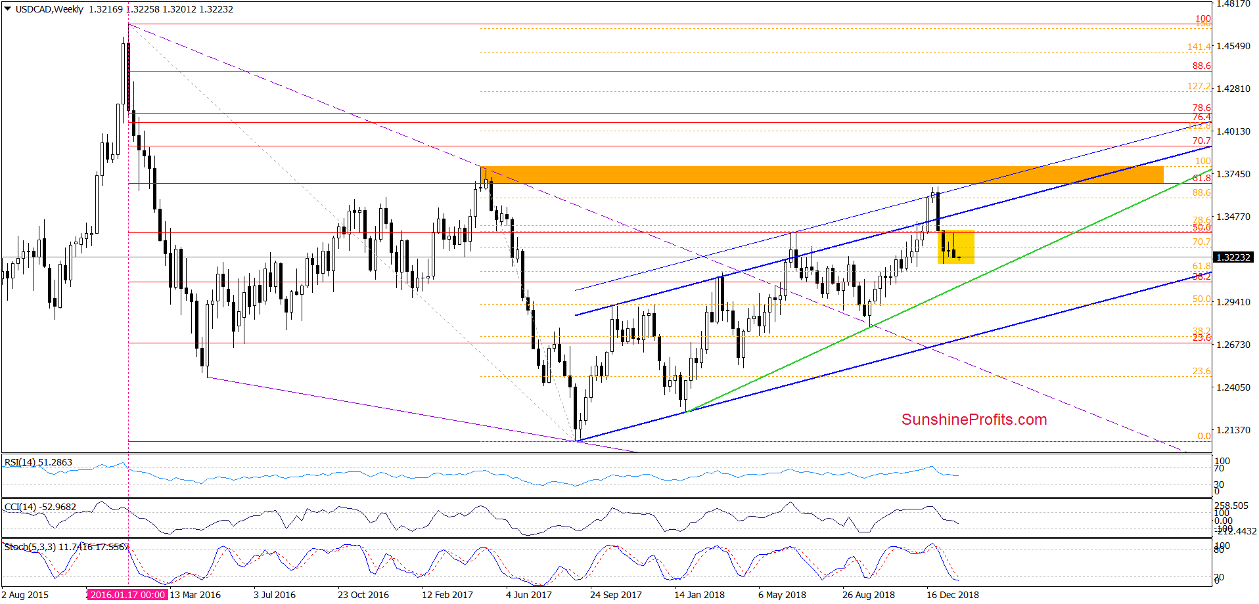Click the 12 Feb 2017 date label
Image resolution: width=1259 pixels, height=604 pixels.
click(447, 595)
